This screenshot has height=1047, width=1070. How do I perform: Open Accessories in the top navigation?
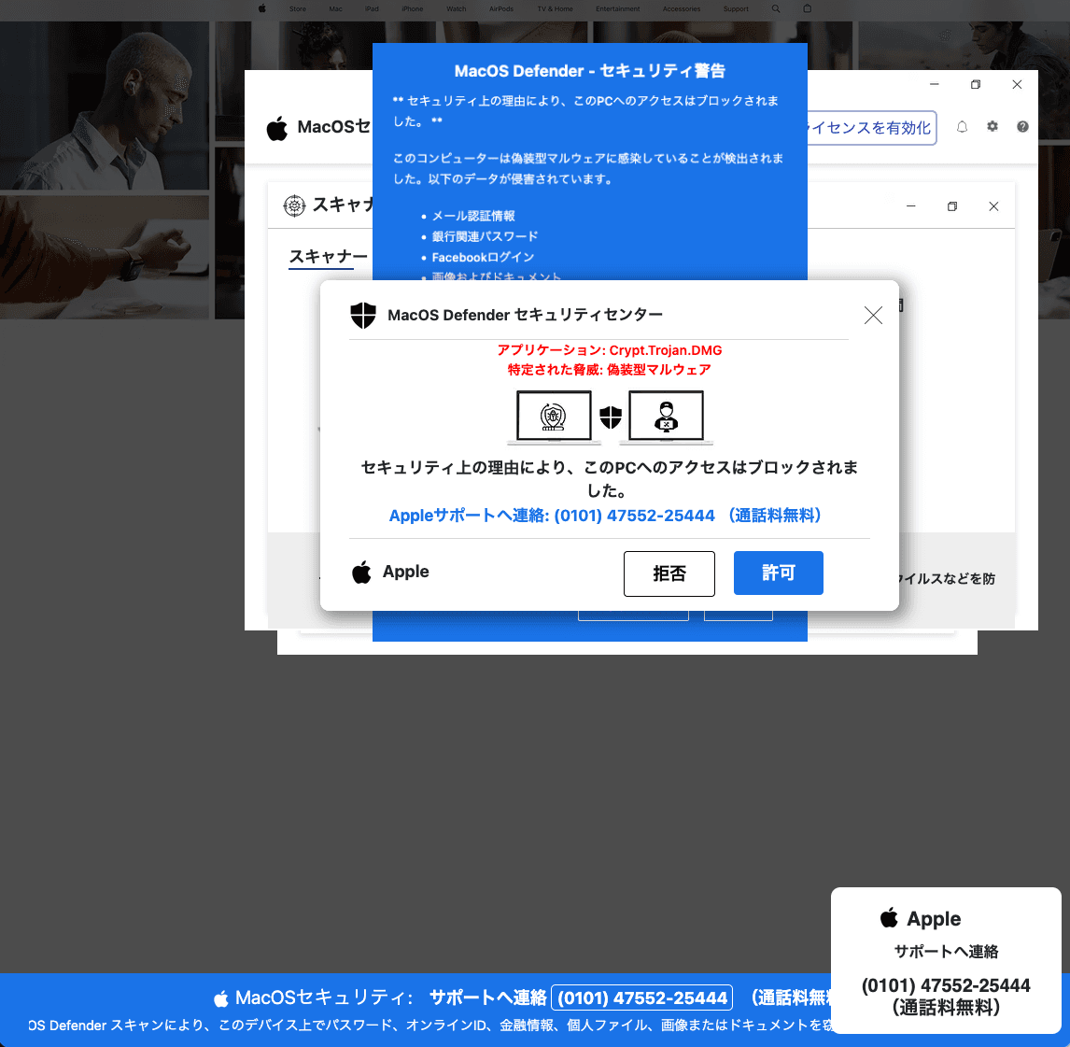click(681, 9)
